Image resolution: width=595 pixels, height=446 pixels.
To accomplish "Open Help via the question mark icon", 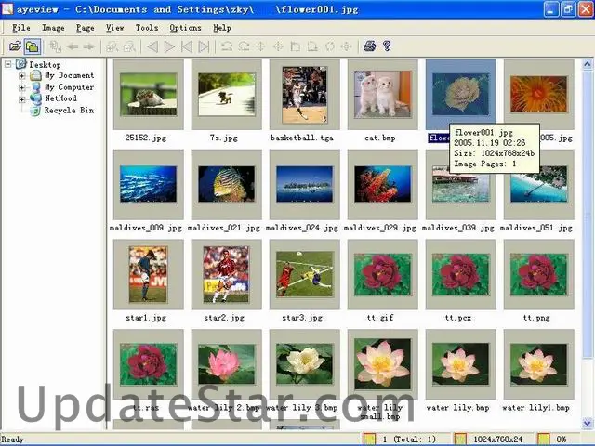I will (387, 46).
